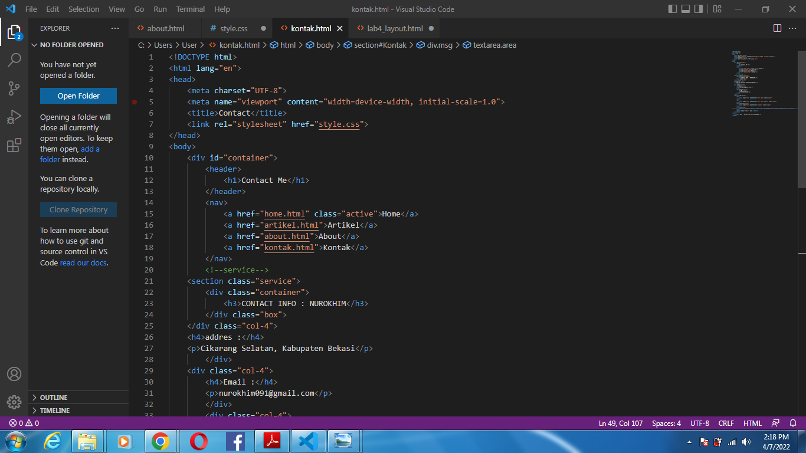Toggle the bottom panel visibility
The width and height of the screenshot is (806, 453).
[x=686, y=9]
